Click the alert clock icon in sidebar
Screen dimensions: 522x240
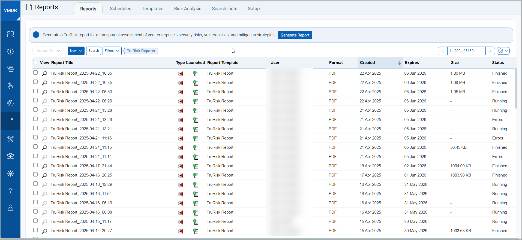(10, 51)
